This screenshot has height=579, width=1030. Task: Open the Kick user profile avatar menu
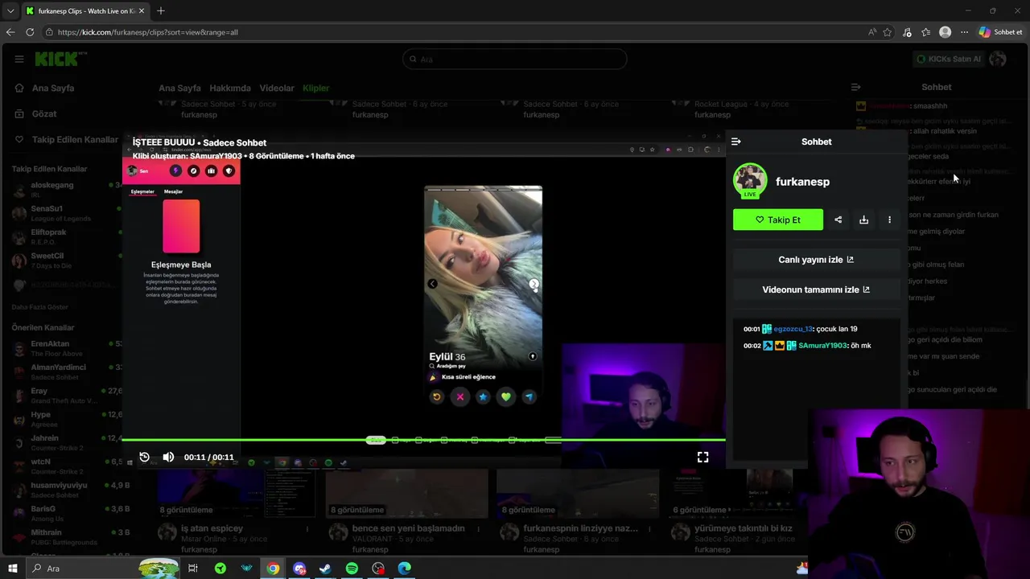point(998,59)
